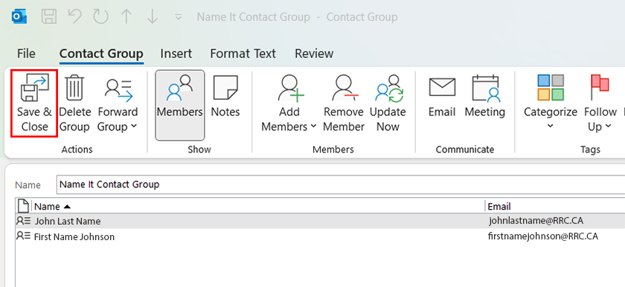Click the Meeting calendar icon

485,88
